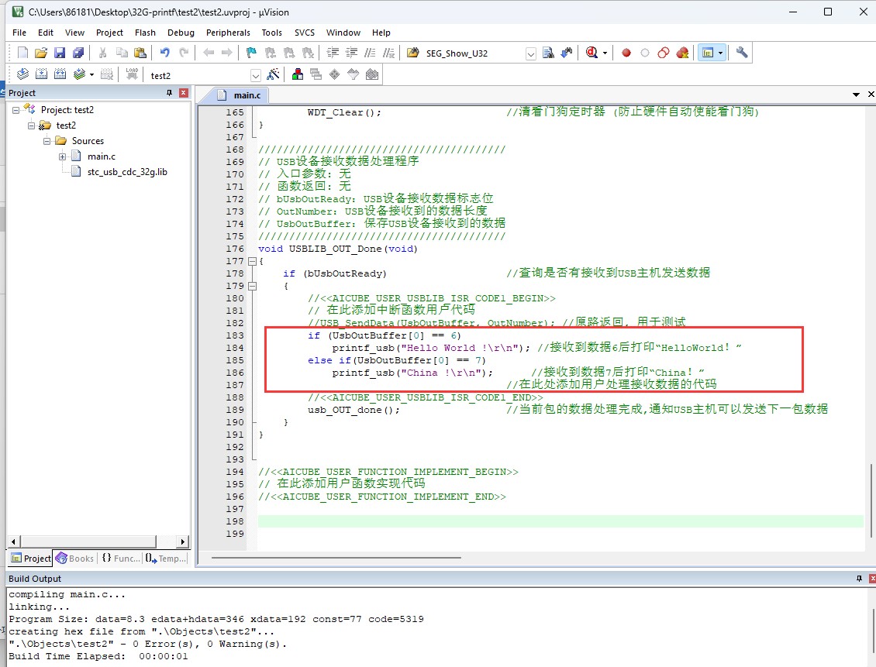Image resolution: width=876 pixels, height=667 pixels.
Task: Open the debug session dropdown arrow
Action: [605, 53]
